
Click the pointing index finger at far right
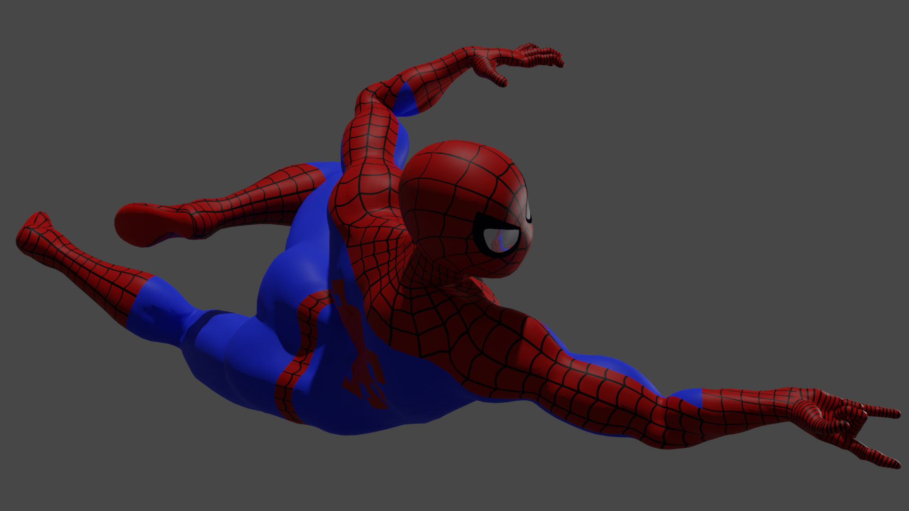tap(883, 413)
